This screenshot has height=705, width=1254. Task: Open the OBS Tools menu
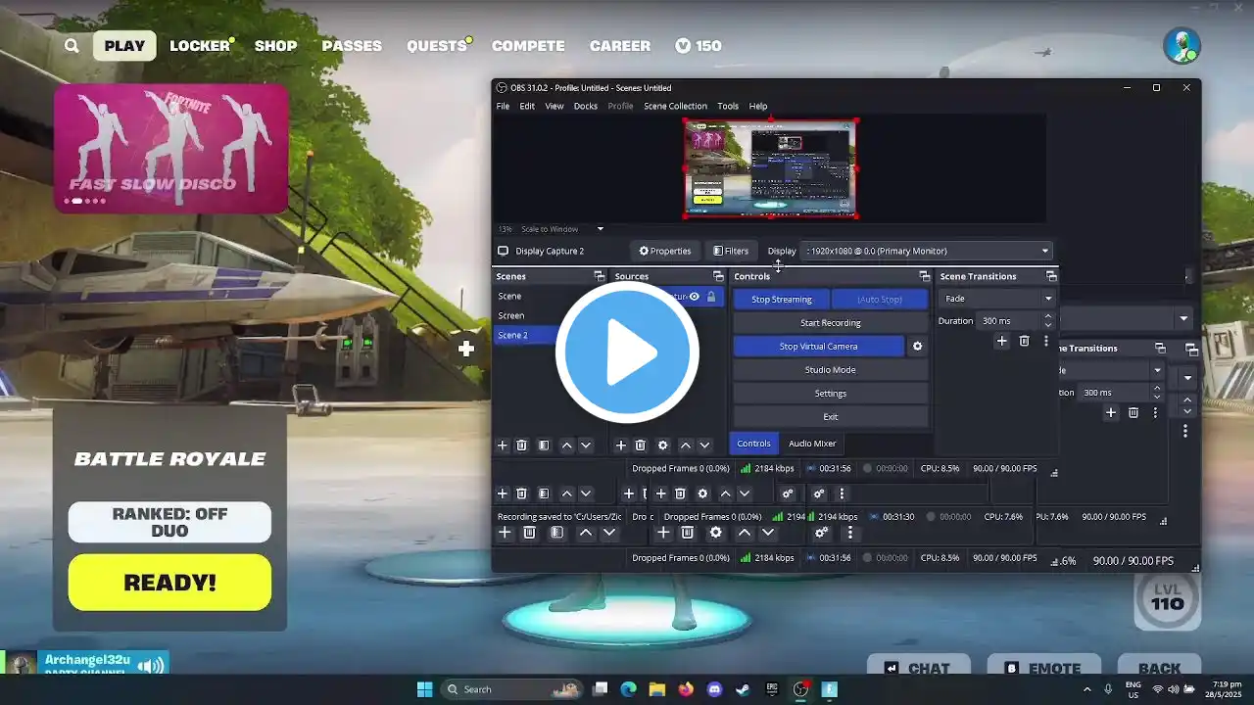tap(728, 106)
